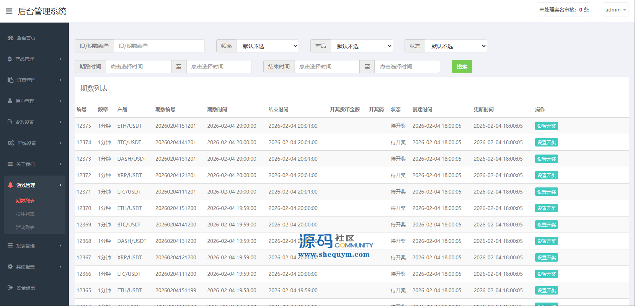Click the sign-out icon beside 安全退出
This screenshot has height=306, width=635.
pyautogui.click(x=10, y=288)
